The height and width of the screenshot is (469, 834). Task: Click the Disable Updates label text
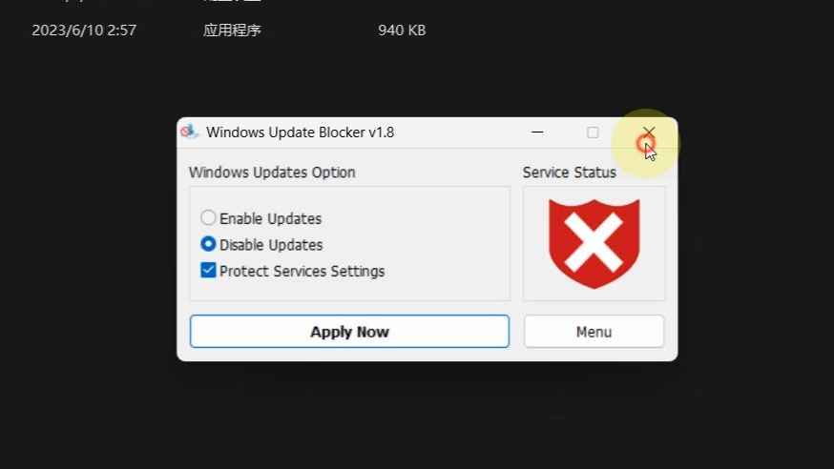271,245
